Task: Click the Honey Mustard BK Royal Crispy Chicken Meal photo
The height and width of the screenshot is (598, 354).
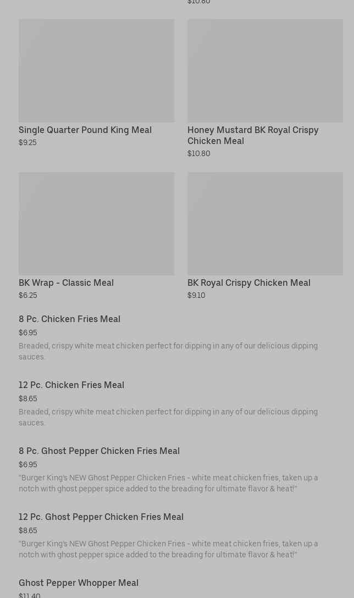Action: coord(265,70)
